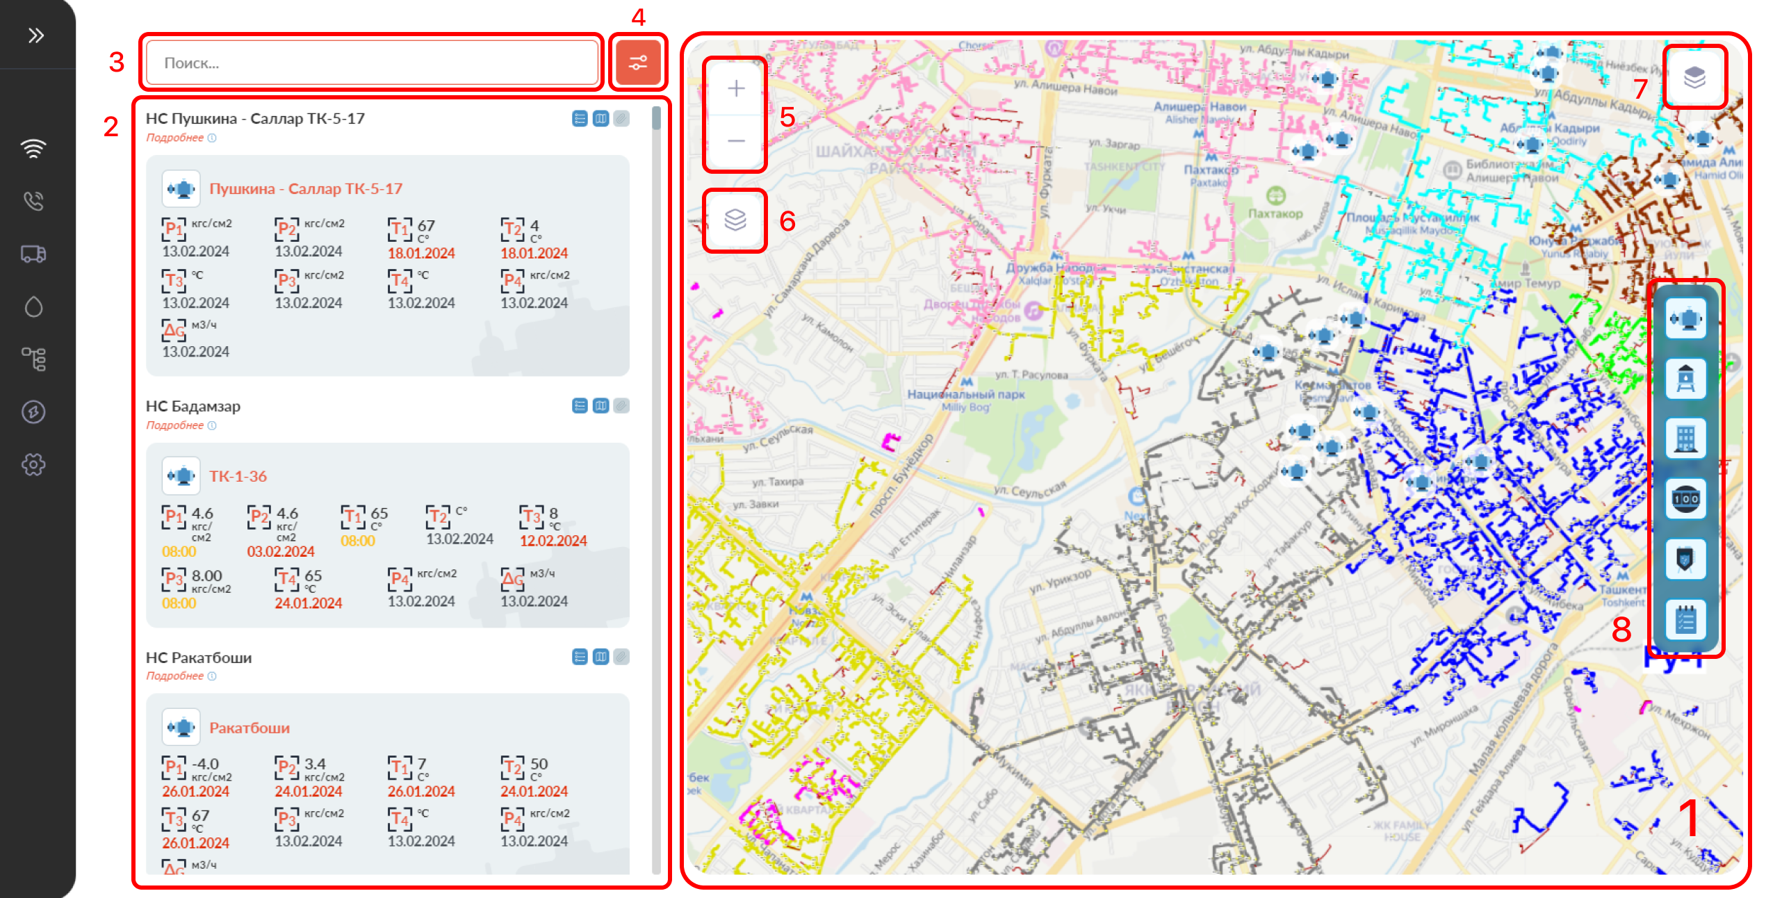
Task: Open the filter panel beside the search bar
Action: [637, 62]
